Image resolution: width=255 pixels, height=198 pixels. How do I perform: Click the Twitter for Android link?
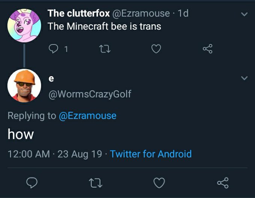coord(151,154)
